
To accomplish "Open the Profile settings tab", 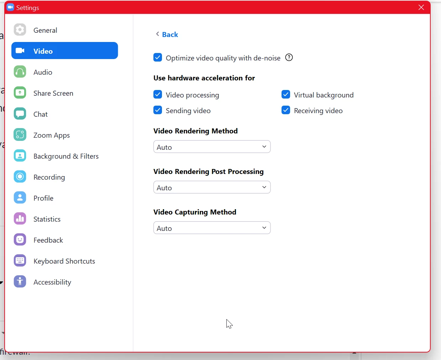I will [65, 198].
